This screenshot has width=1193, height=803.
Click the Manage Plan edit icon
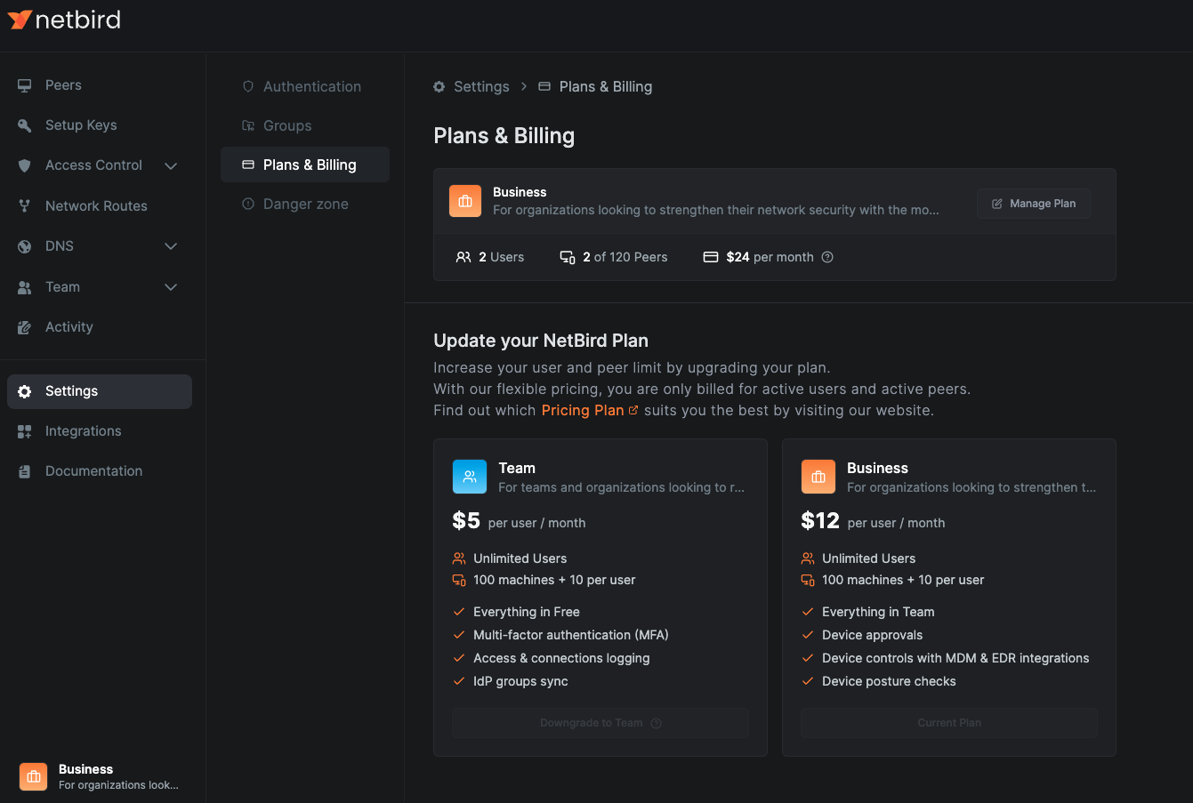pyautogui.click(x=997, y=204)
